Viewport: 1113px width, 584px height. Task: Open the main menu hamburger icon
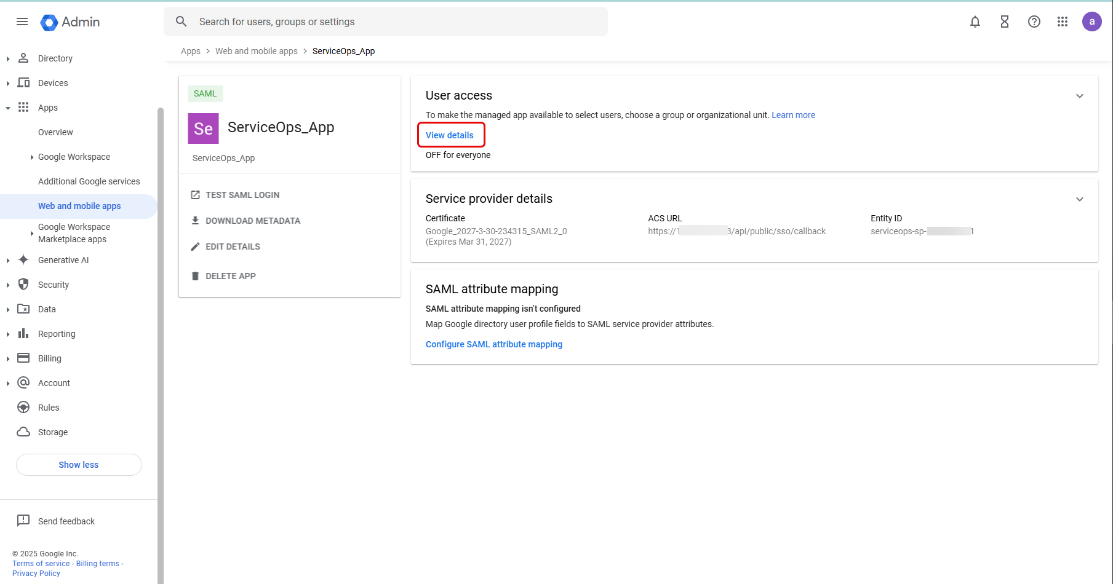pos(22,22)
